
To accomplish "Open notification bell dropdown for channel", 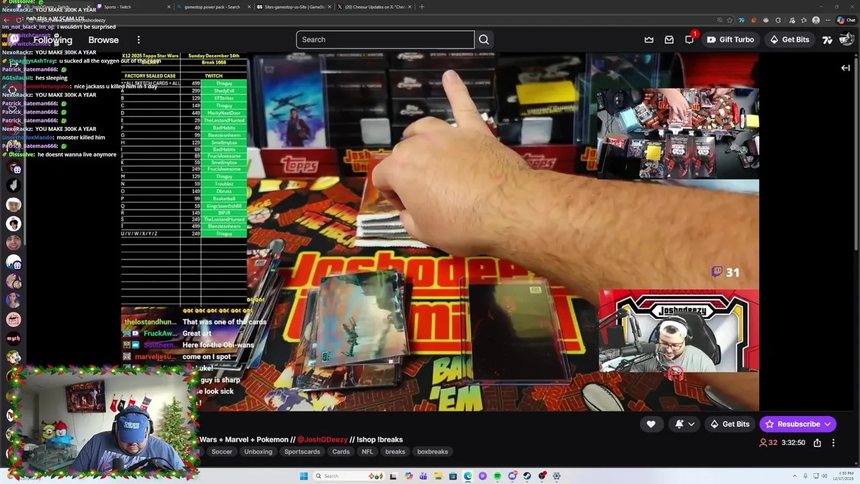I will pyautogui.click(x=685, y=424).
